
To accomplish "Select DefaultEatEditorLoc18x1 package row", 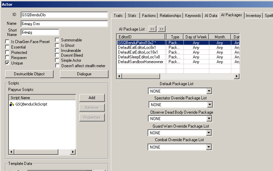I will [178, 52].
